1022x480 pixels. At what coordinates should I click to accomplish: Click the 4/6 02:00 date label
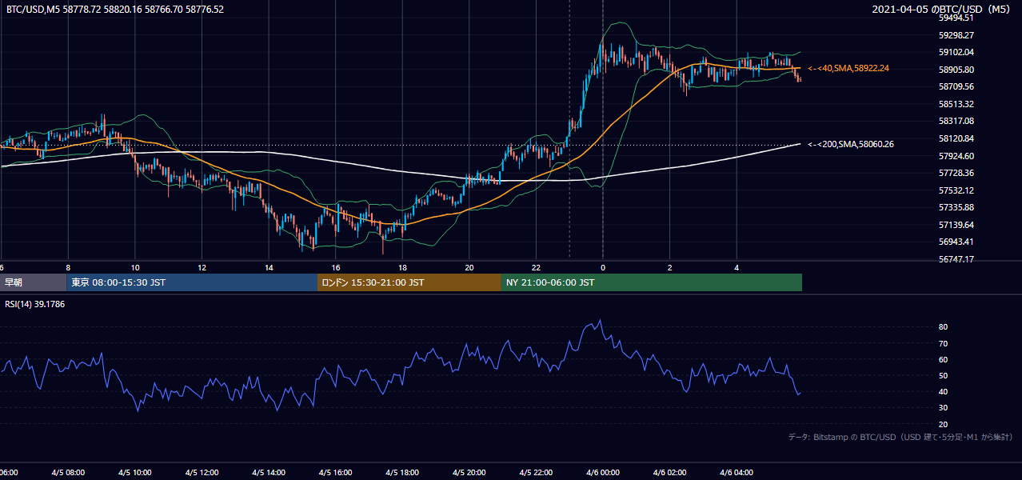point(670,473)
